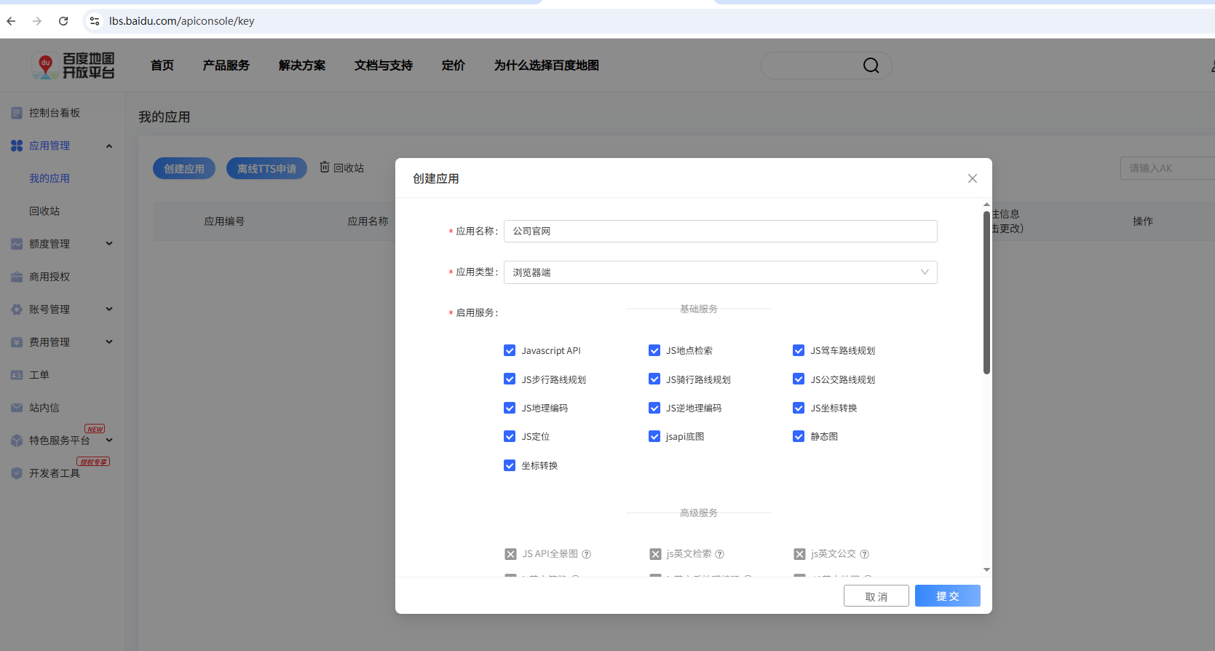Collapse the 应用管理 sidebar section
Screen dimensions: 1215x651
pos(109,146)
